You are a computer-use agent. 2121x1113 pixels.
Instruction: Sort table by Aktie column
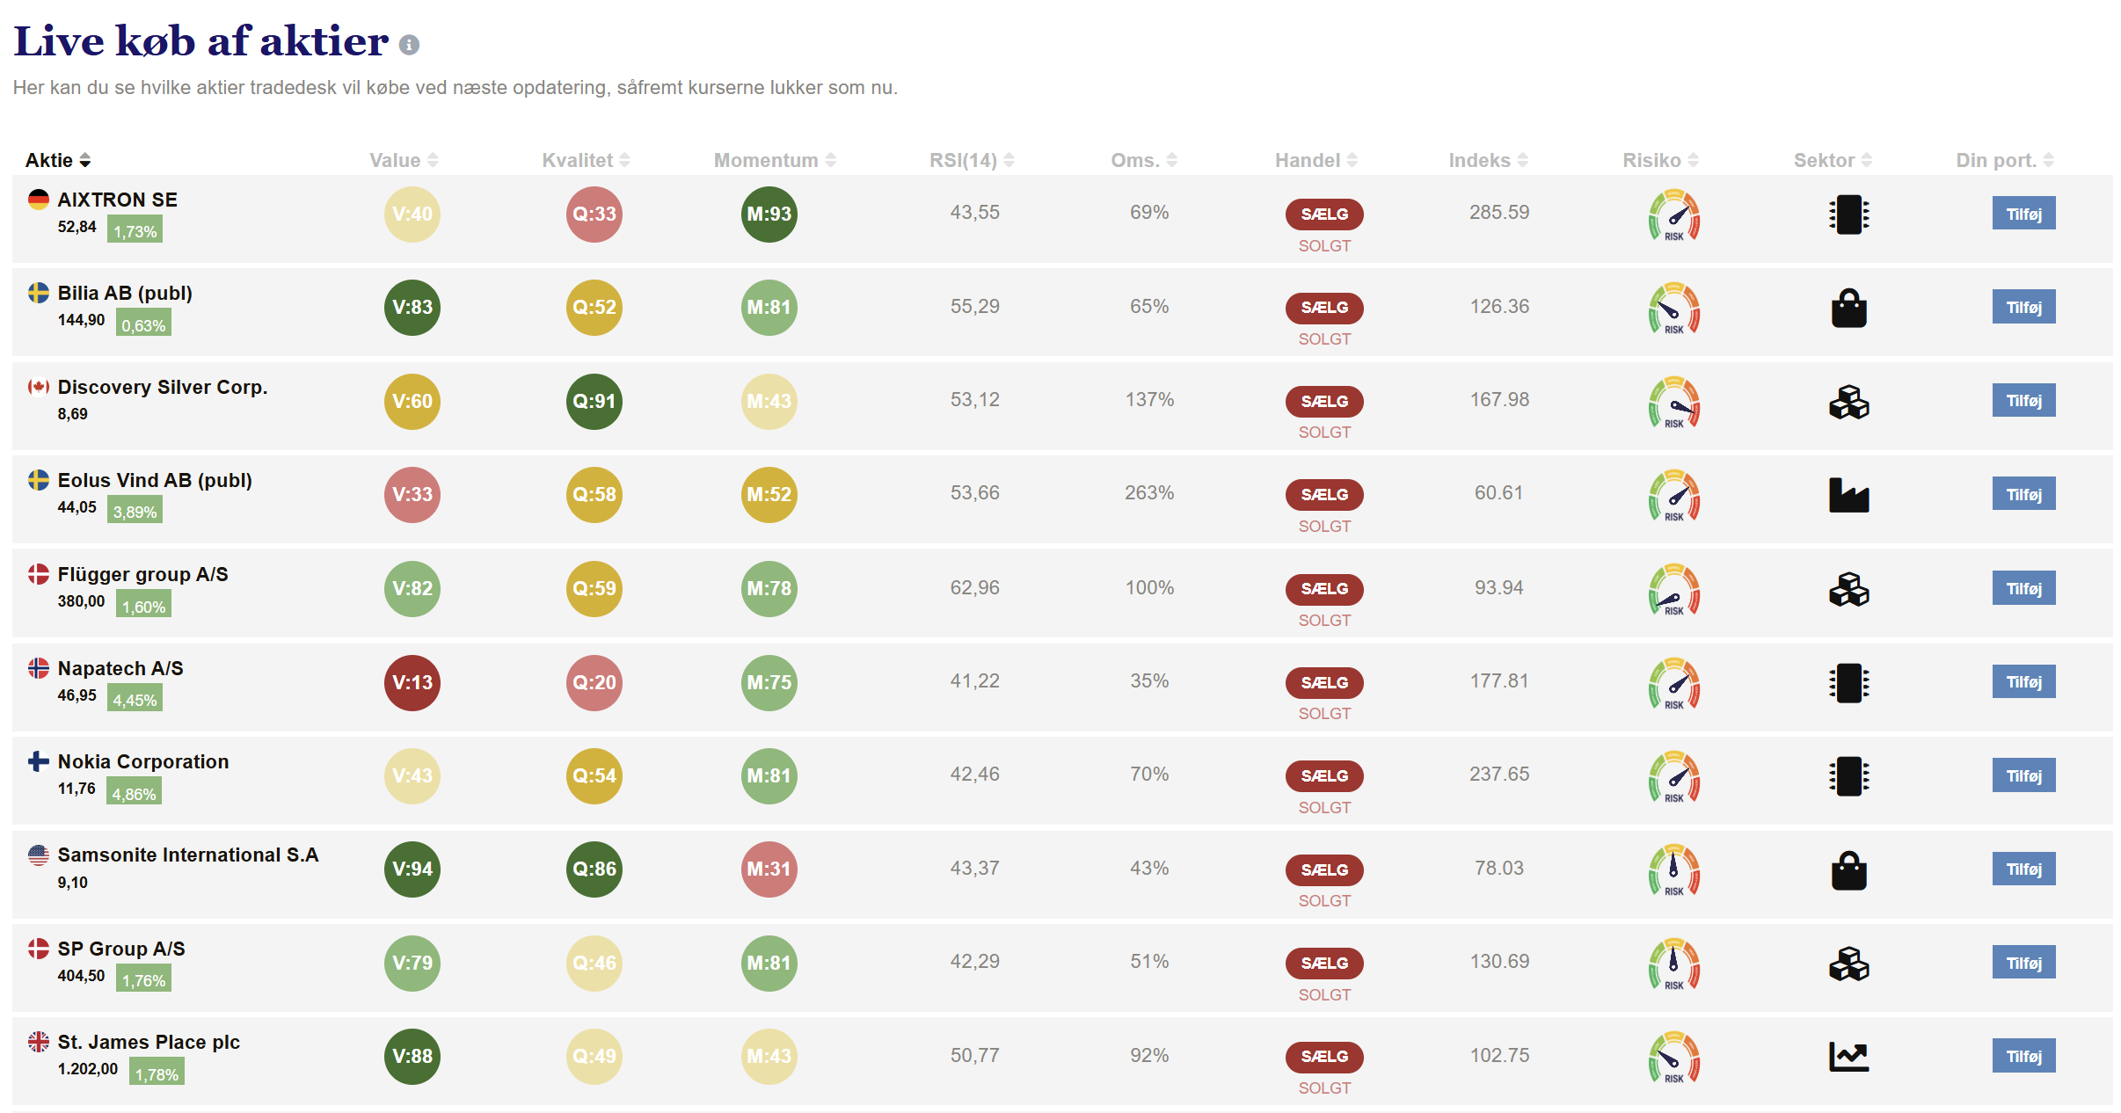pyautogui.click(x=58, y=160)
